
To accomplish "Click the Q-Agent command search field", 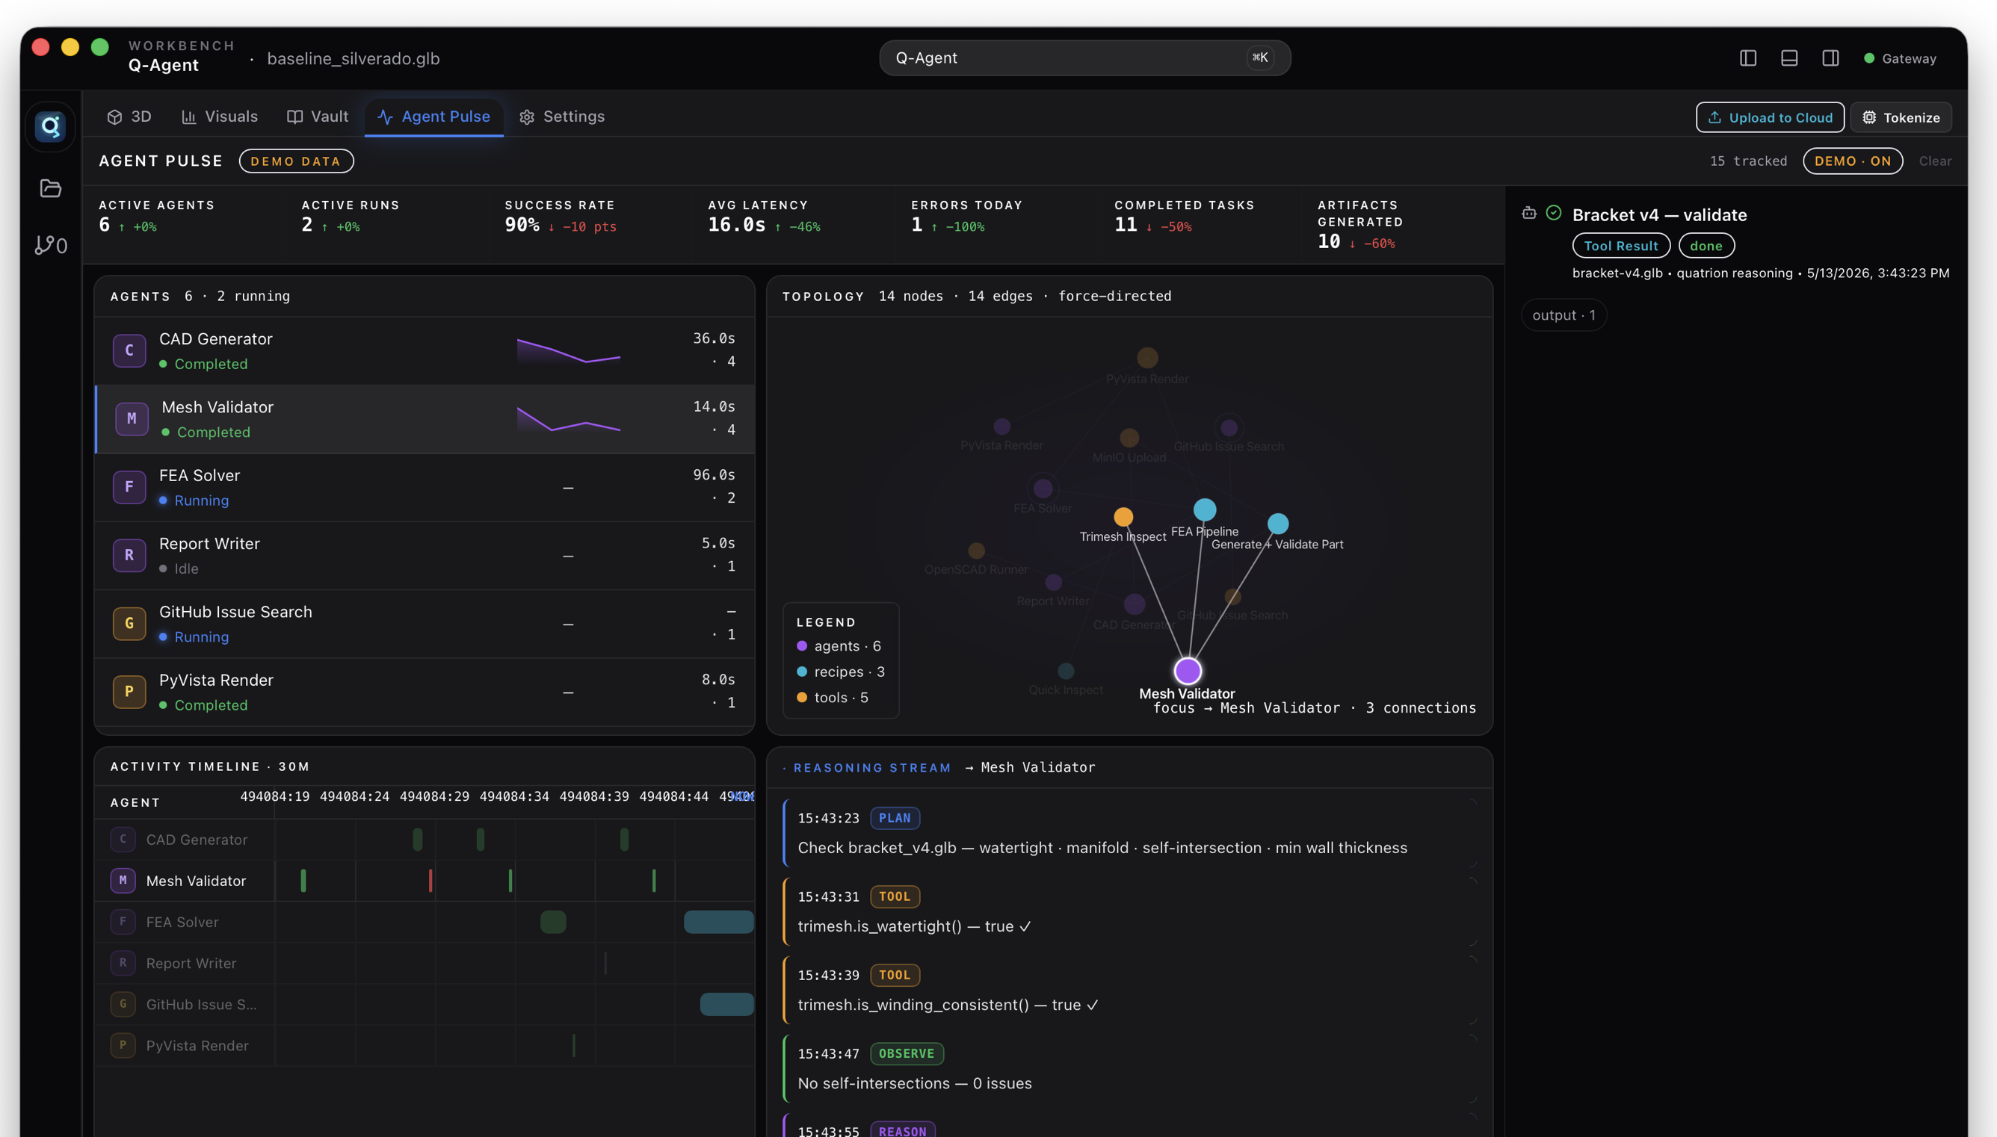I will (x=1084, y=58).
